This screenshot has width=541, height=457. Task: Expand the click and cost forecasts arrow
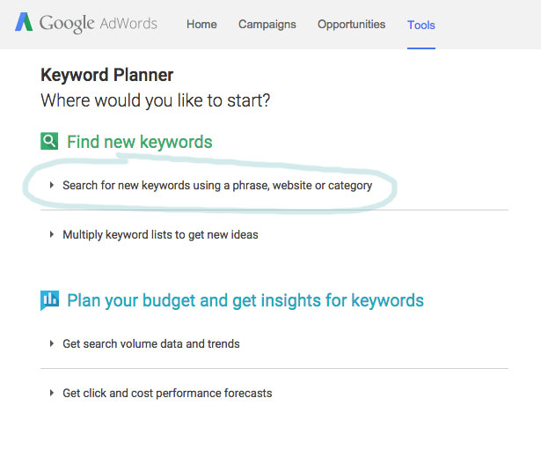click(x=51, y=393)
